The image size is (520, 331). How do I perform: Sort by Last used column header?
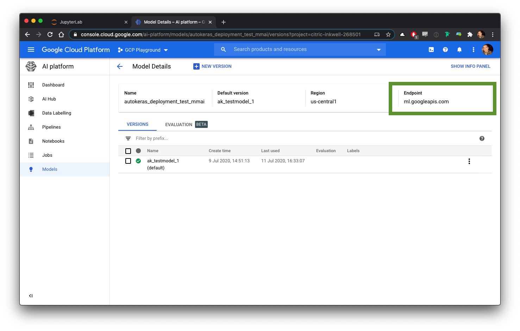[x=270, y=151]
